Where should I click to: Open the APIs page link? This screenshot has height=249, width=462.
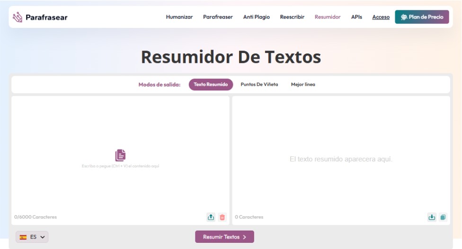pos(356,17)
